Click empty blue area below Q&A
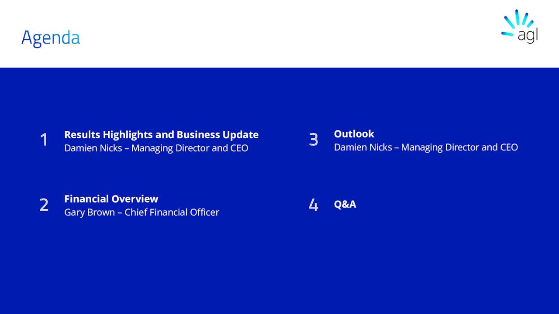This screenshot has height=314, width=559. coord(393,262)
